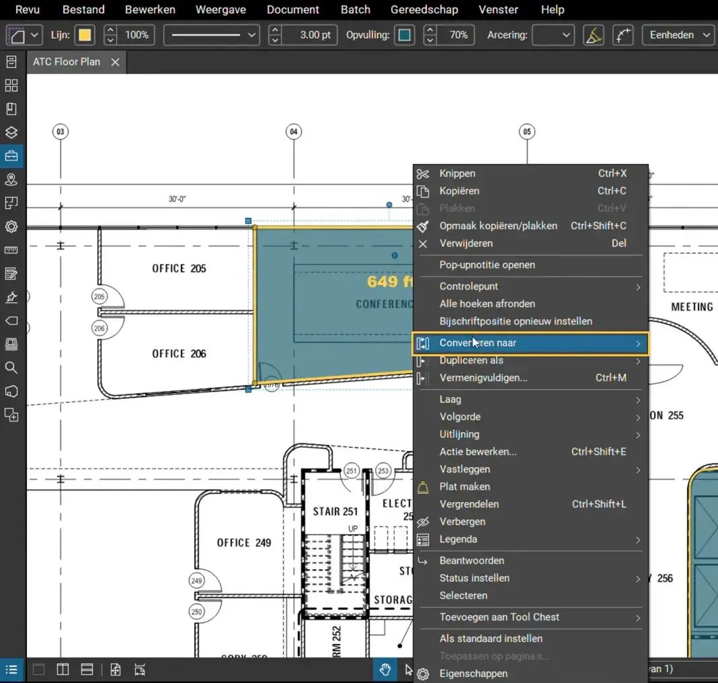Choose Pop-upnotitie openen
This screenshot has width=718, height=683.
point(530,265)
